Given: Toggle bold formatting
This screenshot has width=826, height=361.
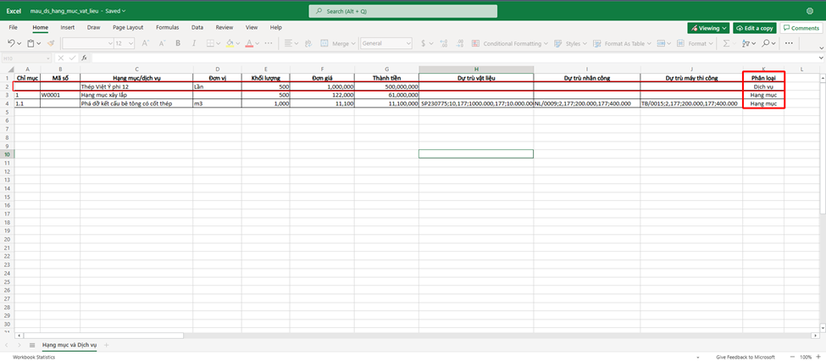Looking at the screenshot, I should pos(178,43).
